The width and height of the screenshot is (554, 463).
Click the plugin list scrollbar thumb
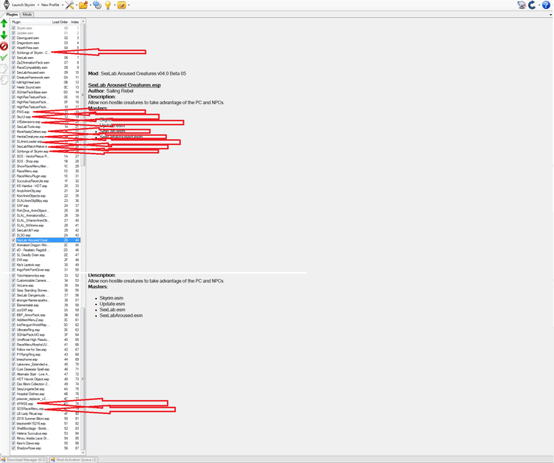[x=83, y=95]
